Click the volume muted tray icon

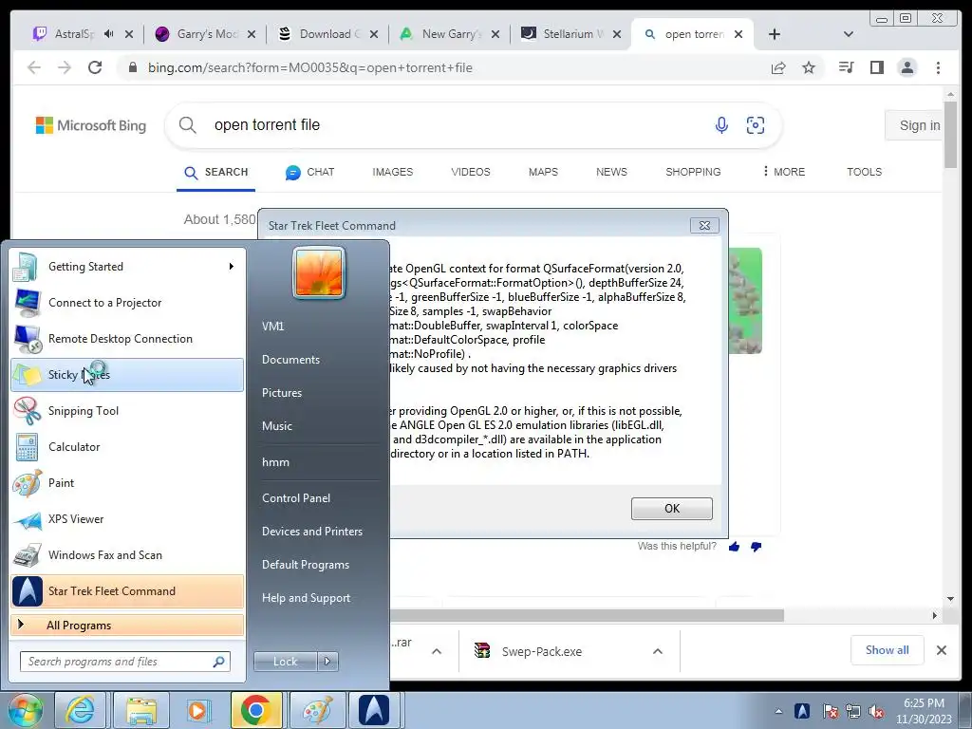click(876, 711)
